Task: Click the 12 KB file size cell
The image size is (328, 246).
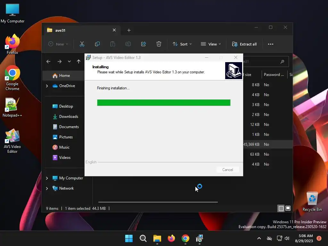Action: coord(255,125)
